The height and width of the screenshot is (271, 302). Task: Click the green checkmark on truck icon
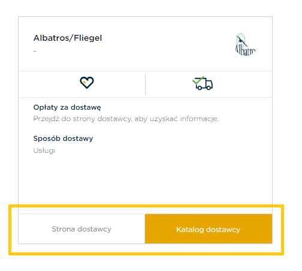coord(198,80)
